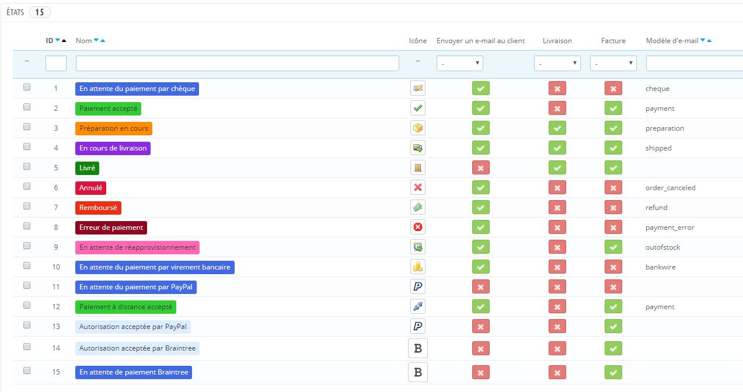Viewport: 743px width, 392px height.
Task: Click the red X icon for Annulé
Action: tap(418, 188)
